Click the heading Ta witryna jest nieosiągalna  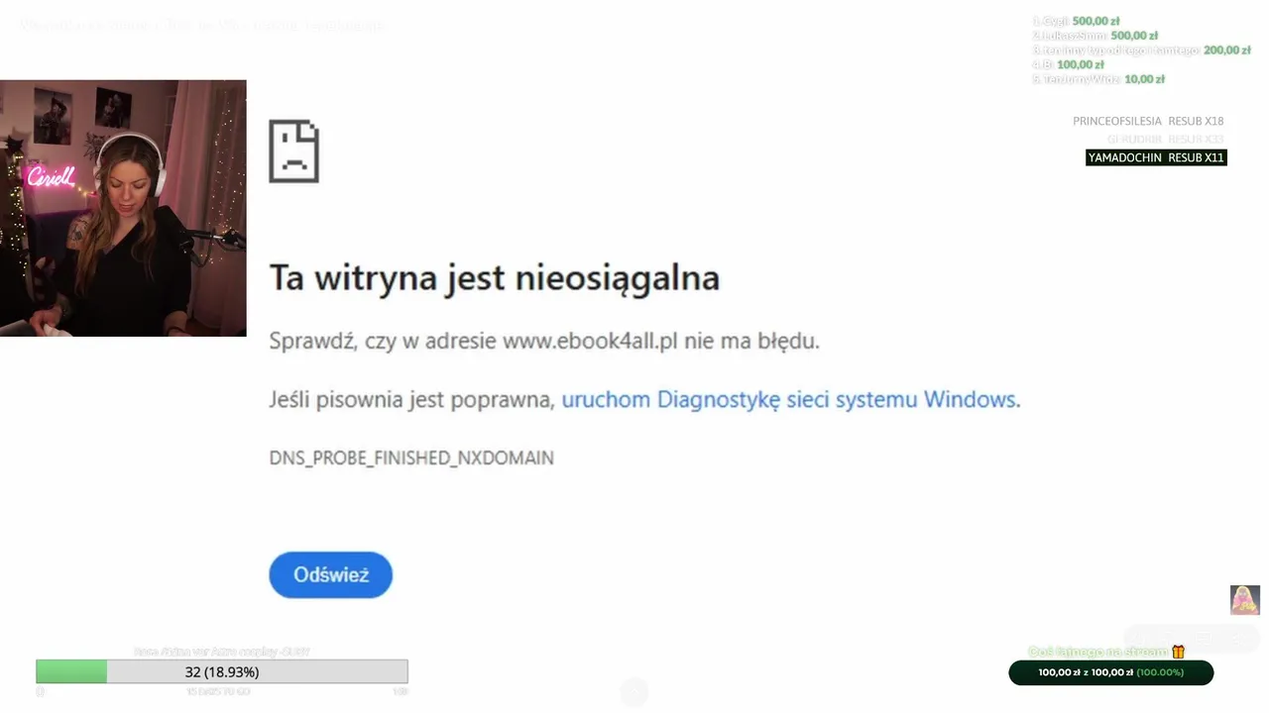[x=494, y=277]
